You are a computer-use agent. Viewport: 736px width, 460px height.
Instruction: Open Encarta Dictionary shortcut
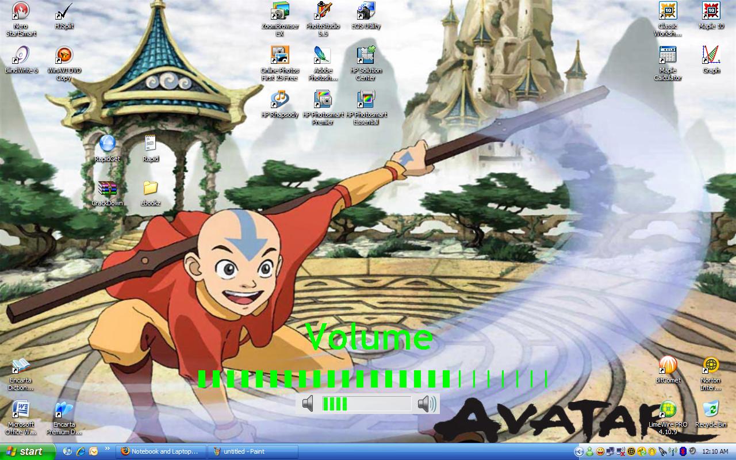tap(21, 373)
